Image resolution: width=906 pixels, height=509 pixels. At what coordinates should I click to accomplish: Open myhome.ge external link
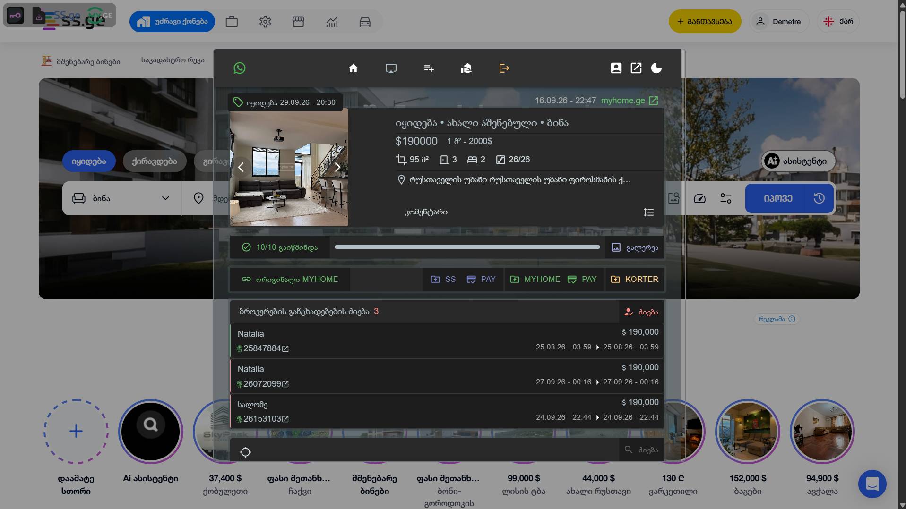(629, 101)
